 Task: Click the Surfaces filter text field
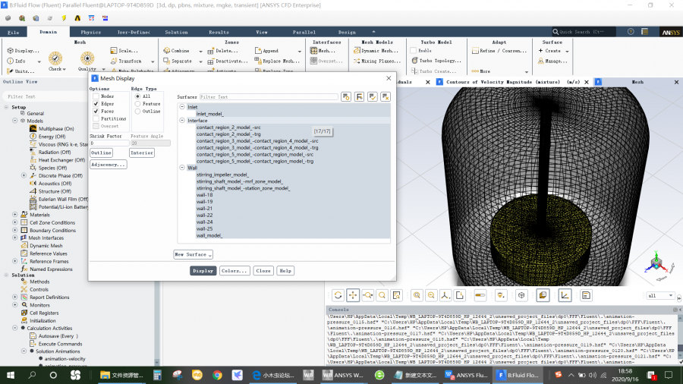(x=269, y=97)
